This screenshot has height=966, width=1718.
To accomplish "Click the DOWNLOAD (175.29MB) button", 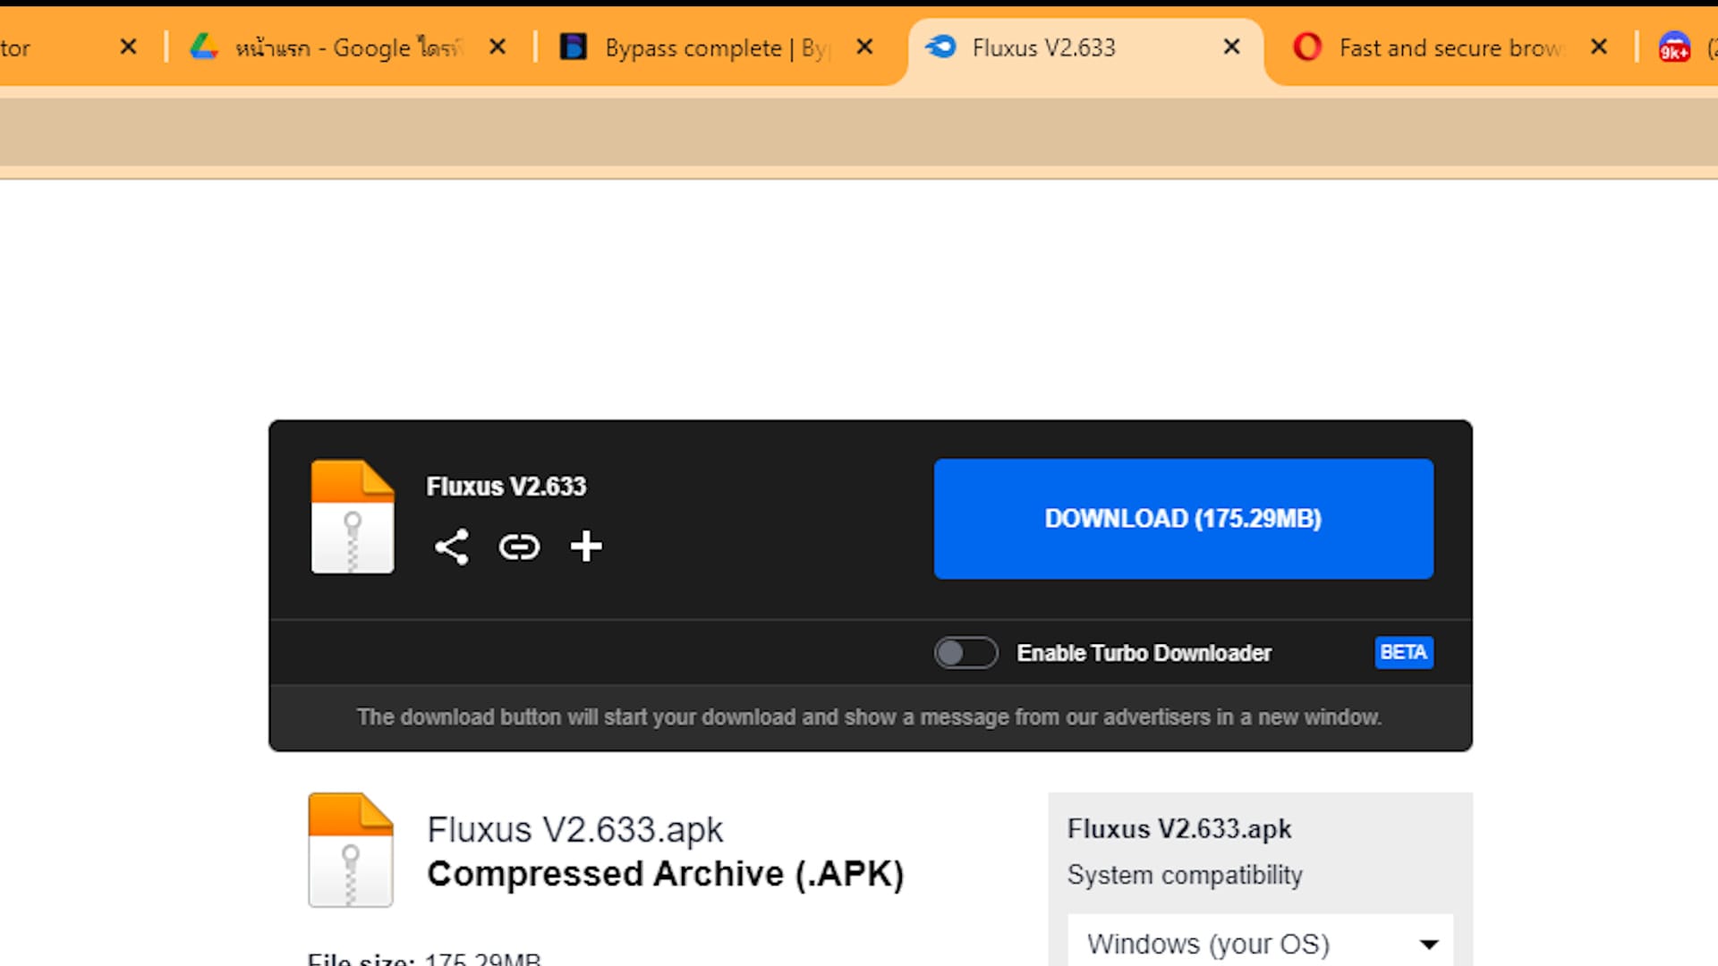I will click(1183, 519).
